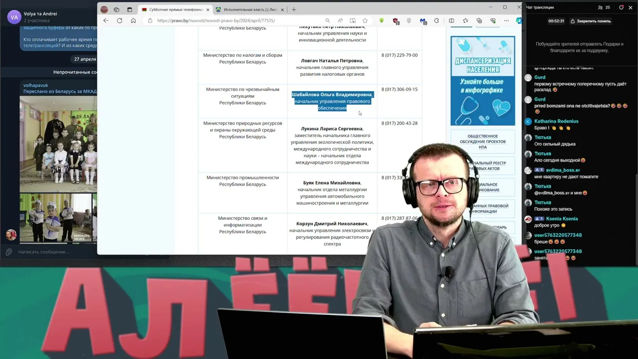The height and width of the screenshot is (359, 638).
Task: Click highlighted Шабайлова Ольга Владимировна text
Action: coord(332,95)
